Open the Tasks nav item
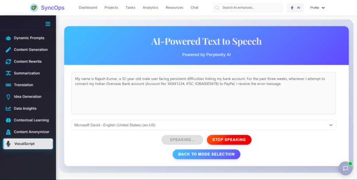The image size is (357, 180). point(131,8)
